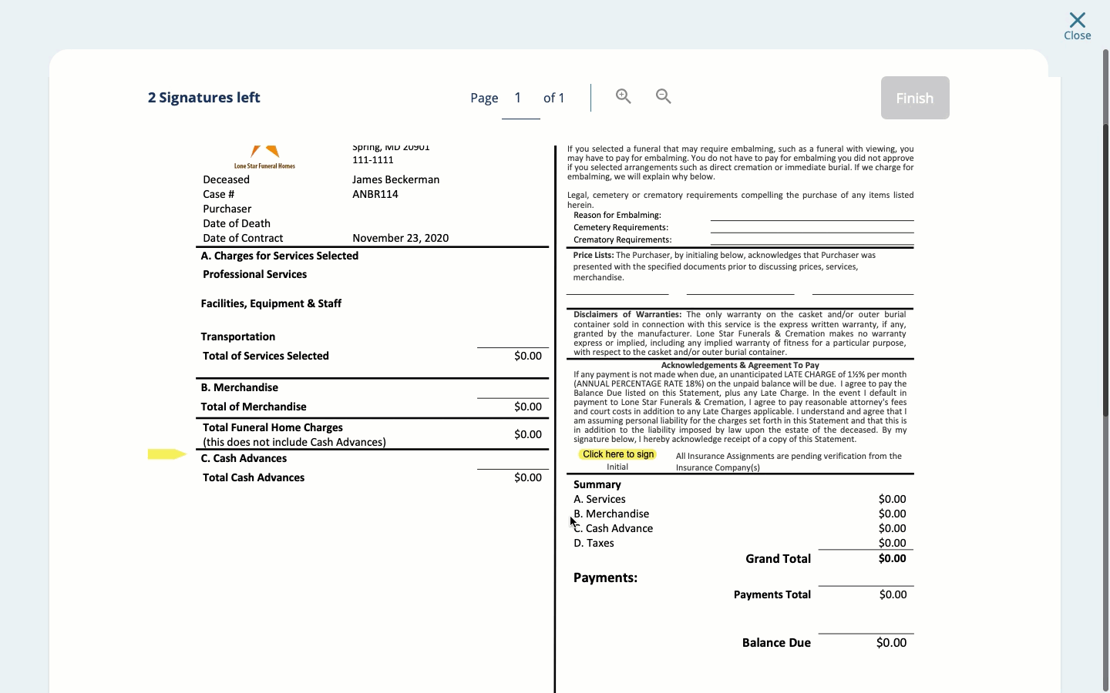The image size is (1110, 693).
Task: Click the zoom in magnifier icon
Action: coord(624,96)
